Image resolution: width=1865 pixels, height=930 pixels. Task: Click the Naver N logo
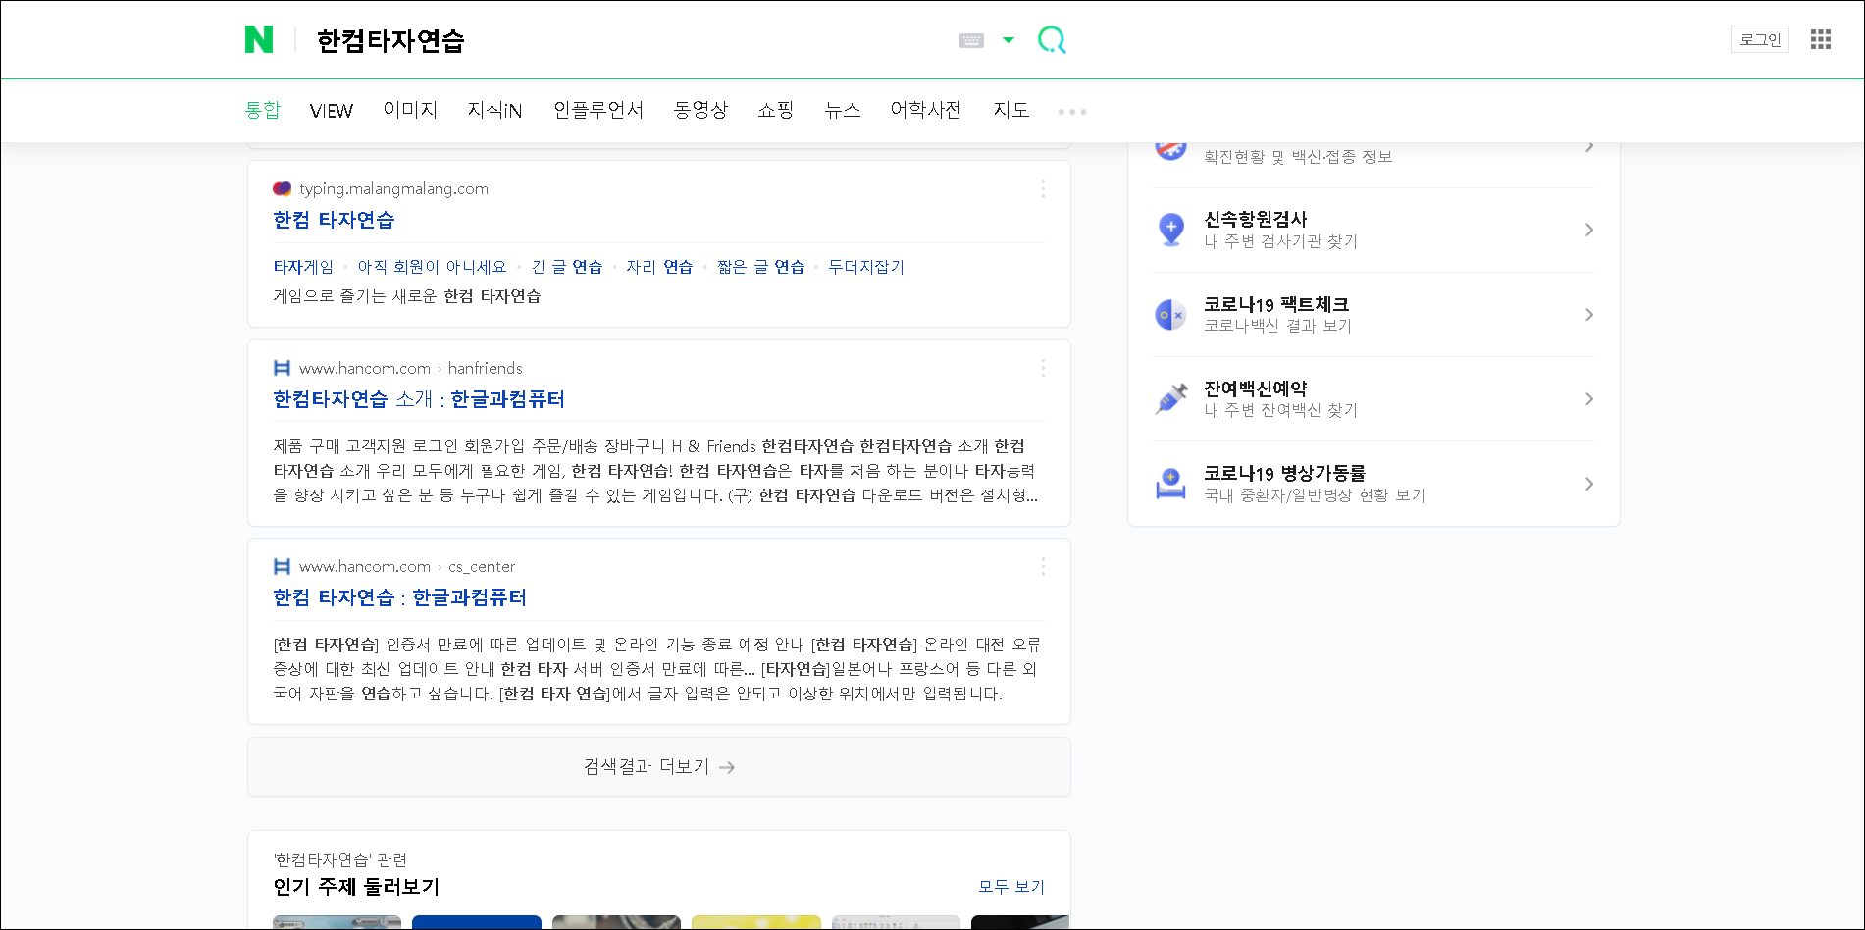pos(259,40)
